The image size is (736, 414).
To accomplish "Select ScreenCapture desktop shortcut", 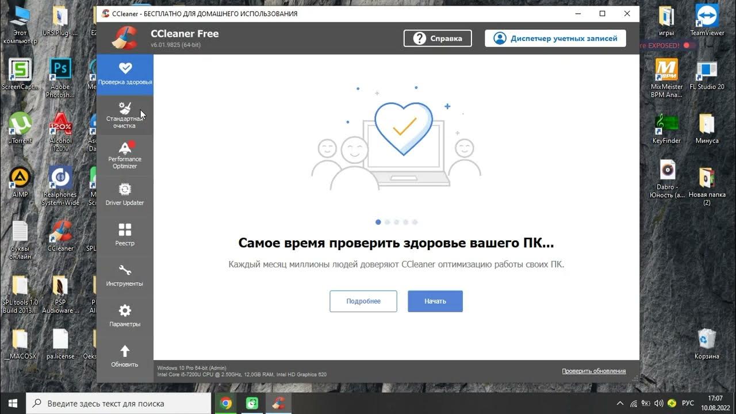I will pyautogui.click(x=20, y=75).
